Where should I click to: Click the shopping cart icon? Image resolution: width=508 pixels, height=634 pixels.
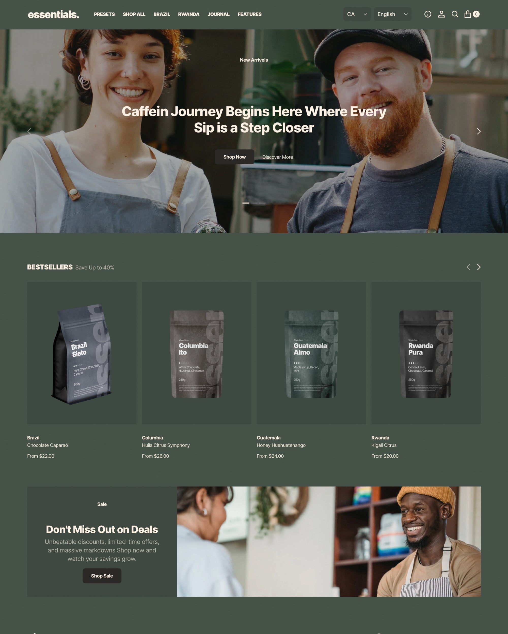point(469,14)
